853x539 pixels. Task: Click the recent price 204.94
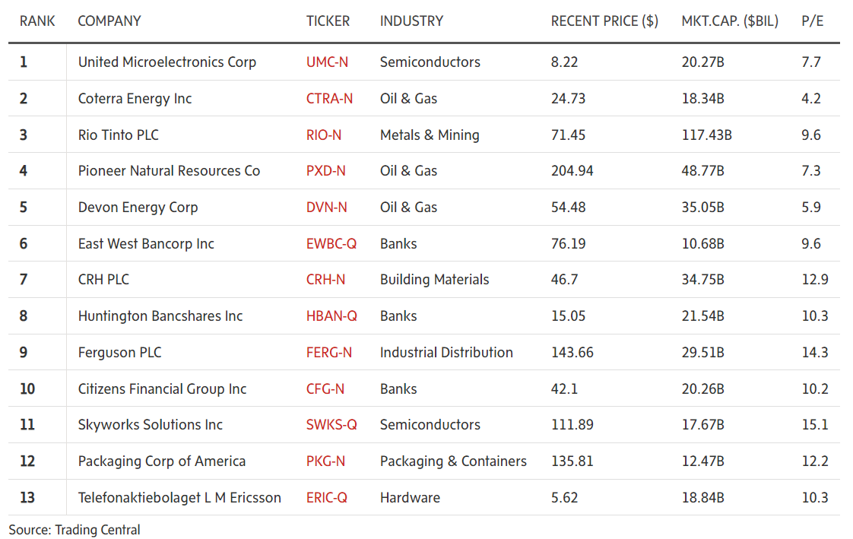pyautogui.click(x=572, y=171)
